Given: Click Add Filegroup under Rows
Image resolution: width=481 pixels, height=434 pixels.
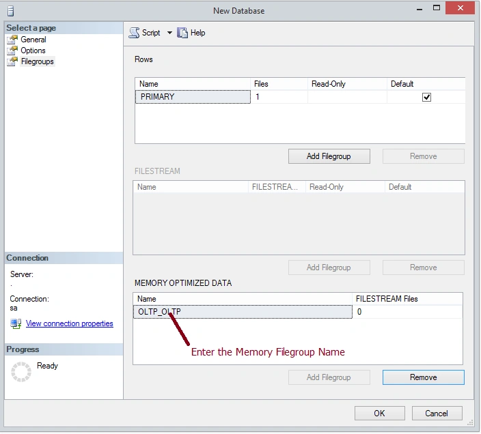Looking at the screenshot, I should (x=329, y=156).
